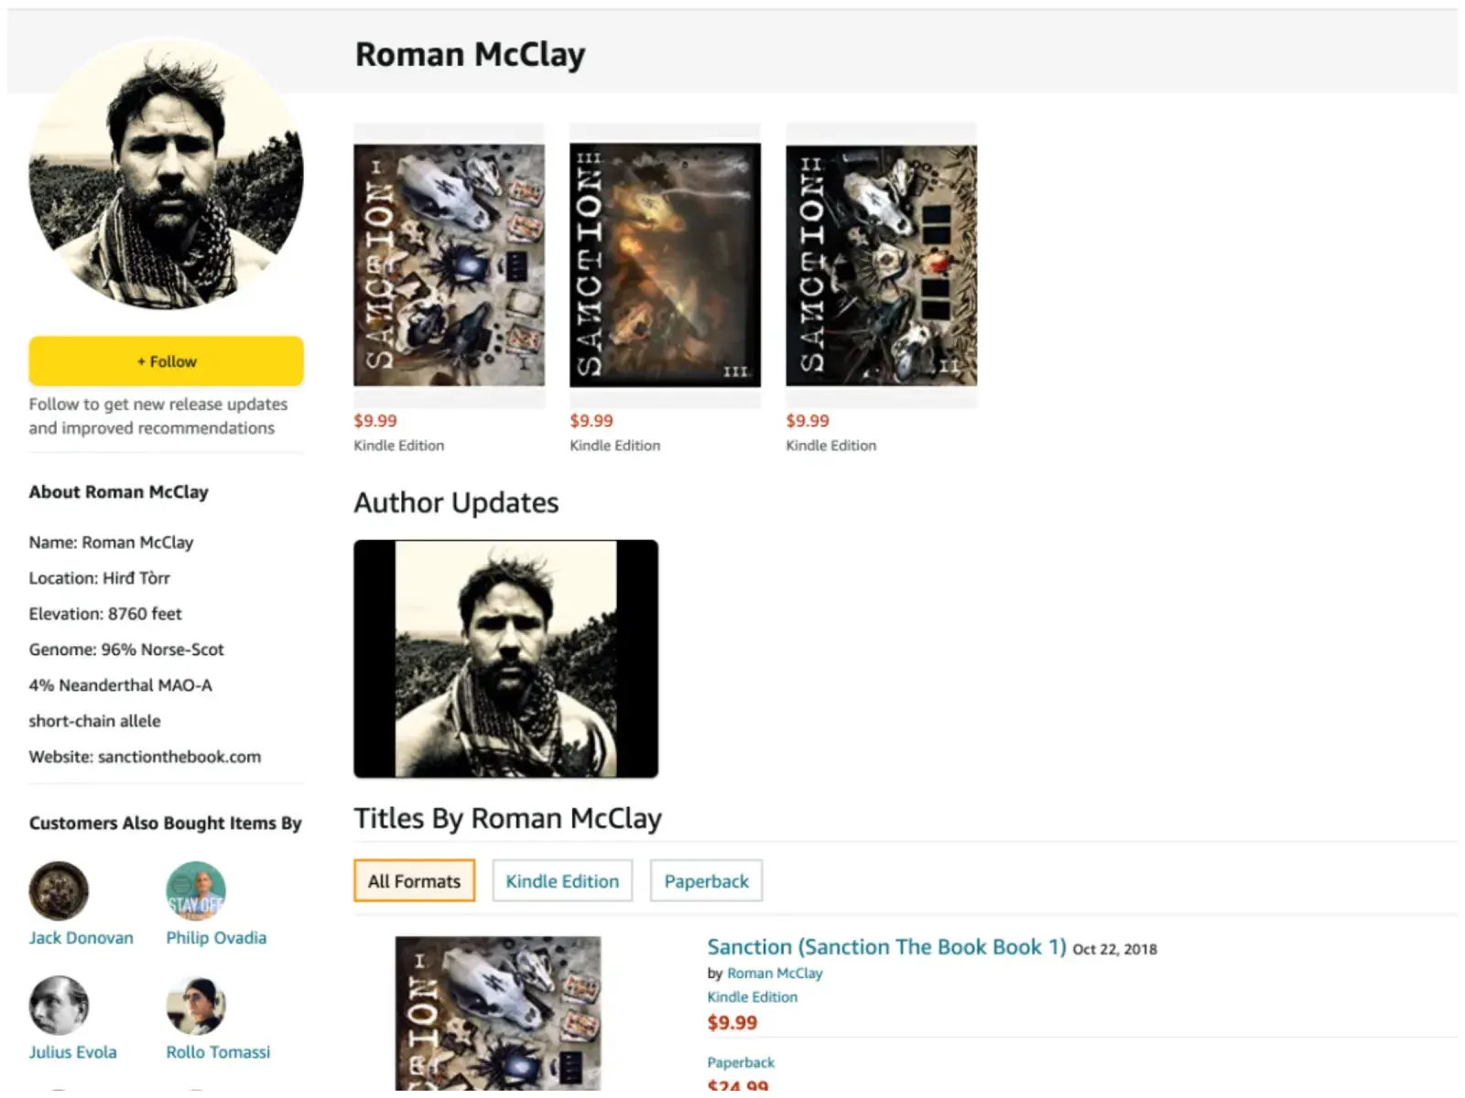Click the Julius Evola author name link
The width and height of the screenshot is (1465, 1098).
(x=72, y=1052)
